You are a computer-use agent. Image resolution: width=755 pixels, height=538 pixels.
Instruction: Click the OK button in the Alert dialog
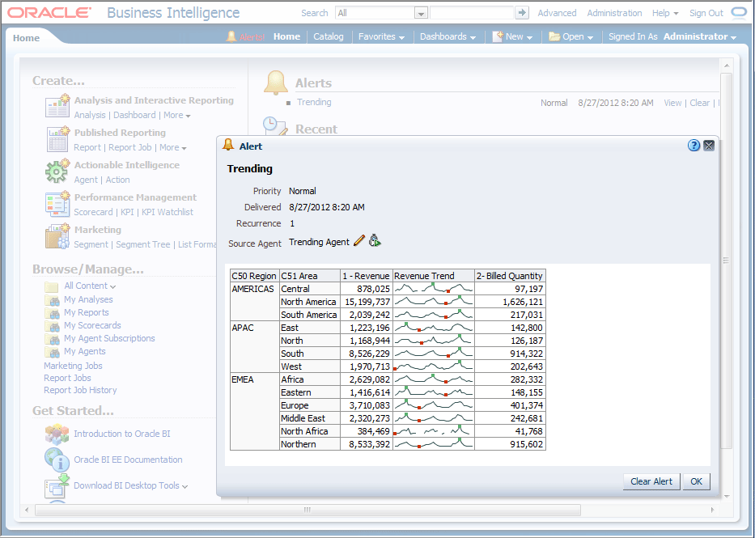696,481
